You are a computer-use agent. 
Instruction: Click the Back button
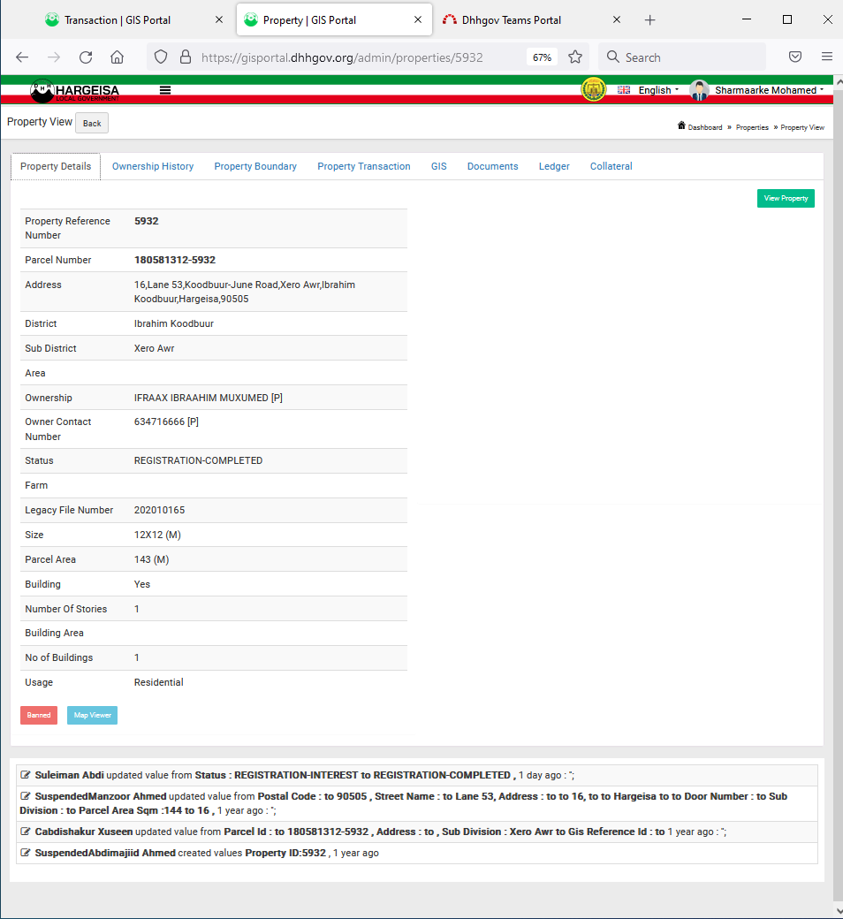[x=92, y=123]
